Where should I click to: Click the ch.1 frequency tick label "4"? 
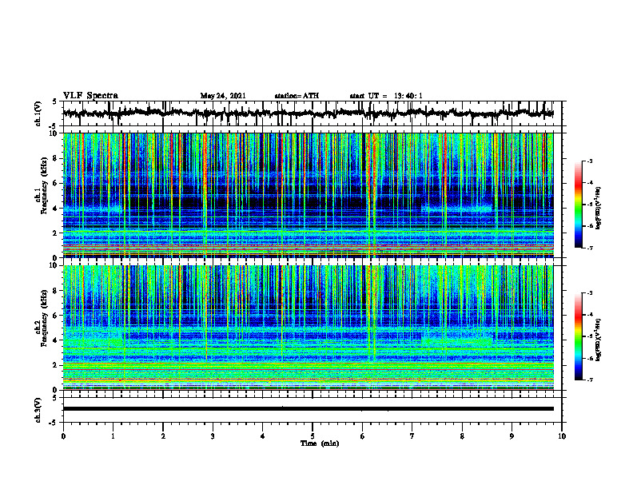click(x=56, y=209)
